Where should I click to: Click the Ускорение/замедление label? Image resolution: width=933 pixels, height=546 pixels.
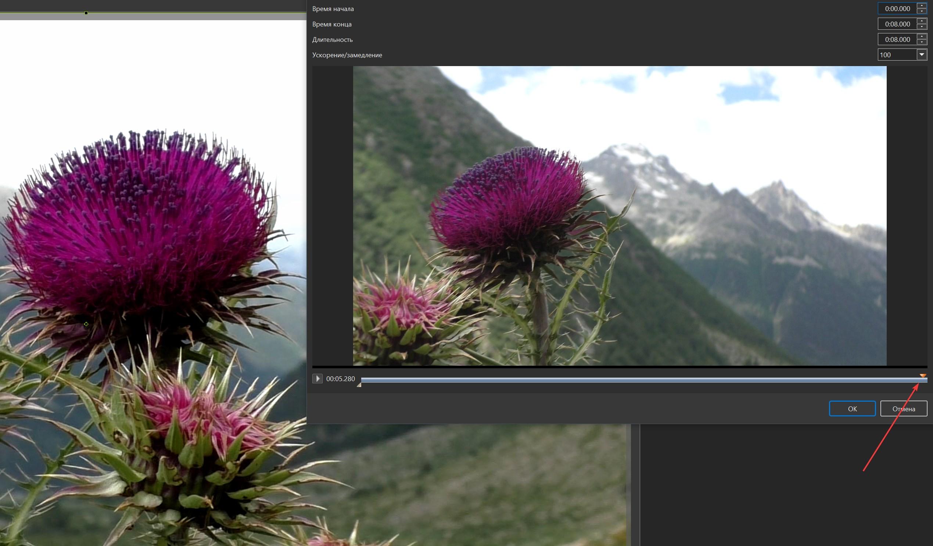click(x=347, y=55)
